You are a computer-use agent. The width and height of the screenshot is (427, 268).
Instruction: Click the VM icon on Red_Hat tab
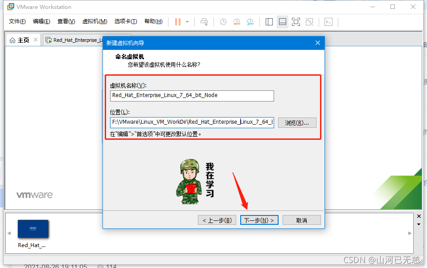[49, 40]
